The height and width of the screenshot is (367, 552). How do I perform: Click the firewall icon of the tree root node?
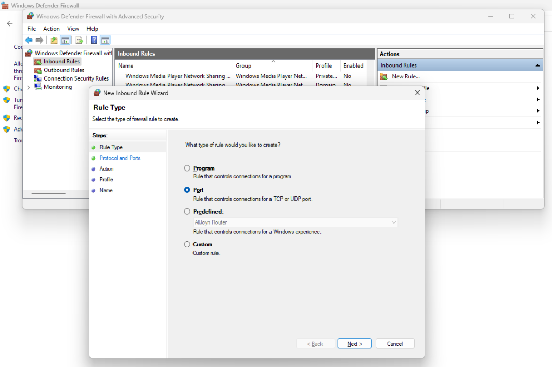point(29,53)
